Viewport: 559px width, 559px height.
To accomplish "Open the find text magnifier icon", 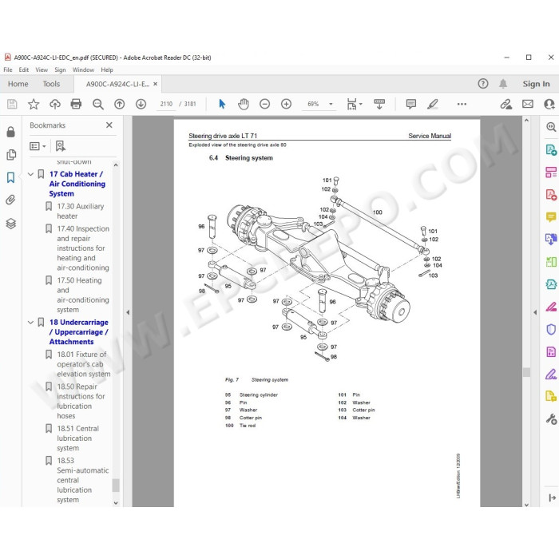I will click(98, 104).
